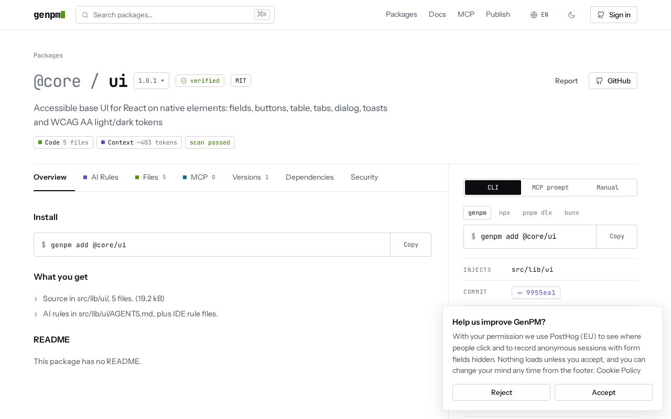Open the 1.0.1 version dropdown
The width and height of the screenshot is (671, 419).
point(151,81)
